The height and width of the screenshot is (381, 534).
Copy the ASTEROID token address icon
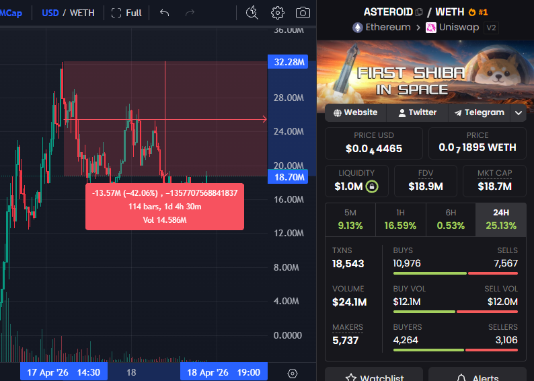[419, 12]
